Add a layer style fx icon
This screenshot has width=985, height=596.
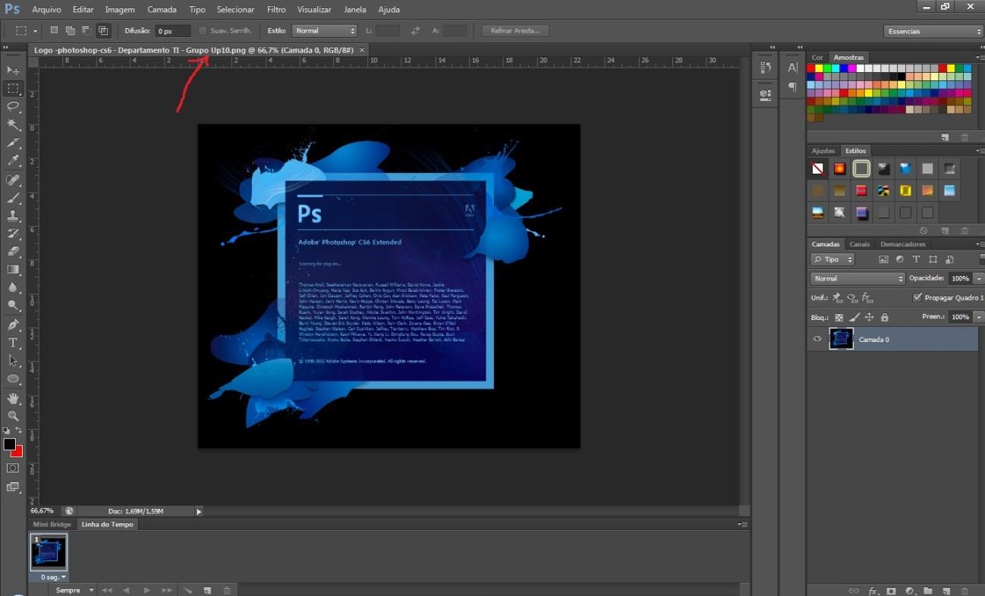pyautogui.click(x=873, y=590)
